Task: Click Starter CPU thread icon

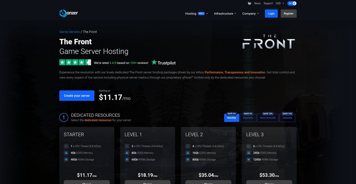Action: coord(66,146)
